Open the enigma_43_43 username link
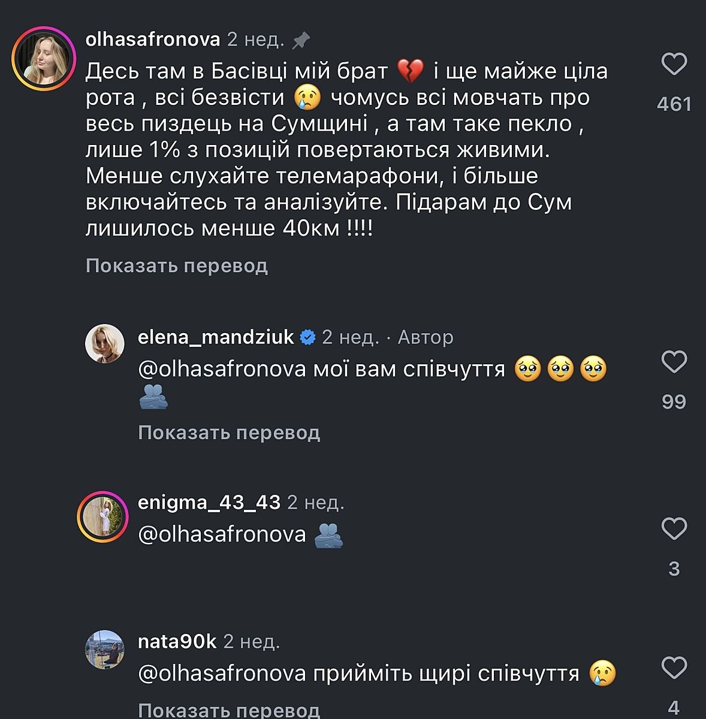The width and height of the screenshot is (706, 719). (x=209, y=502)
